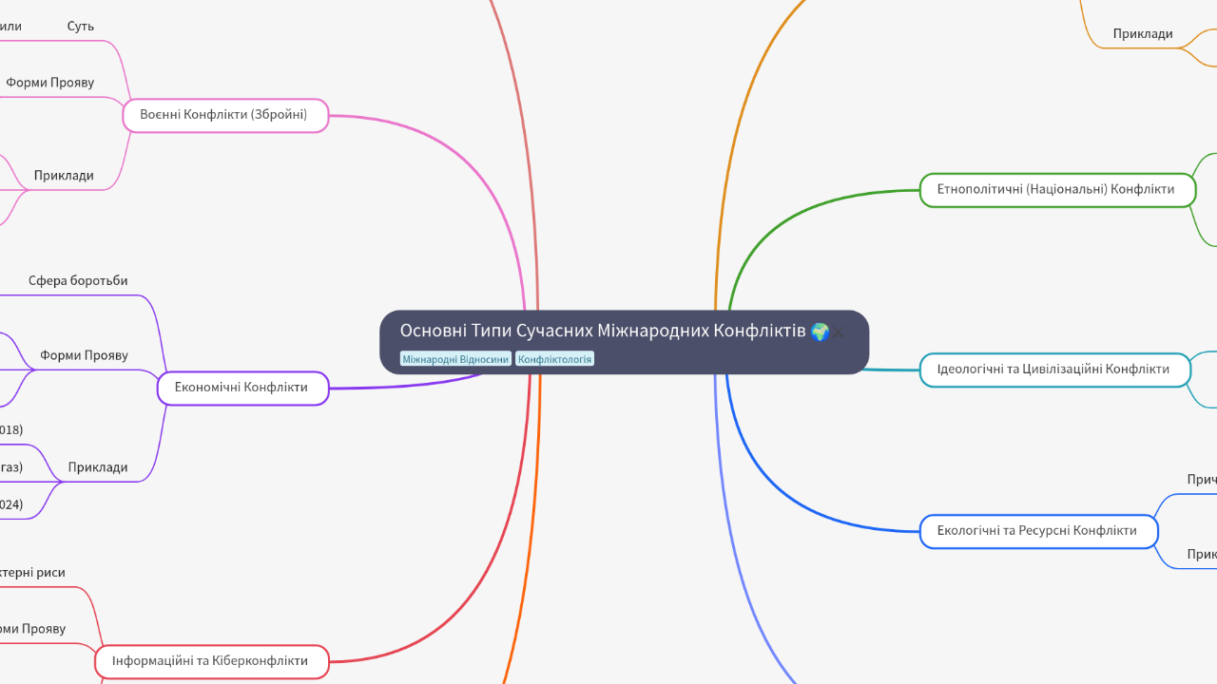
Task: Click the 'Приклади' label in the top right
Action: (x=1144, y=33)
